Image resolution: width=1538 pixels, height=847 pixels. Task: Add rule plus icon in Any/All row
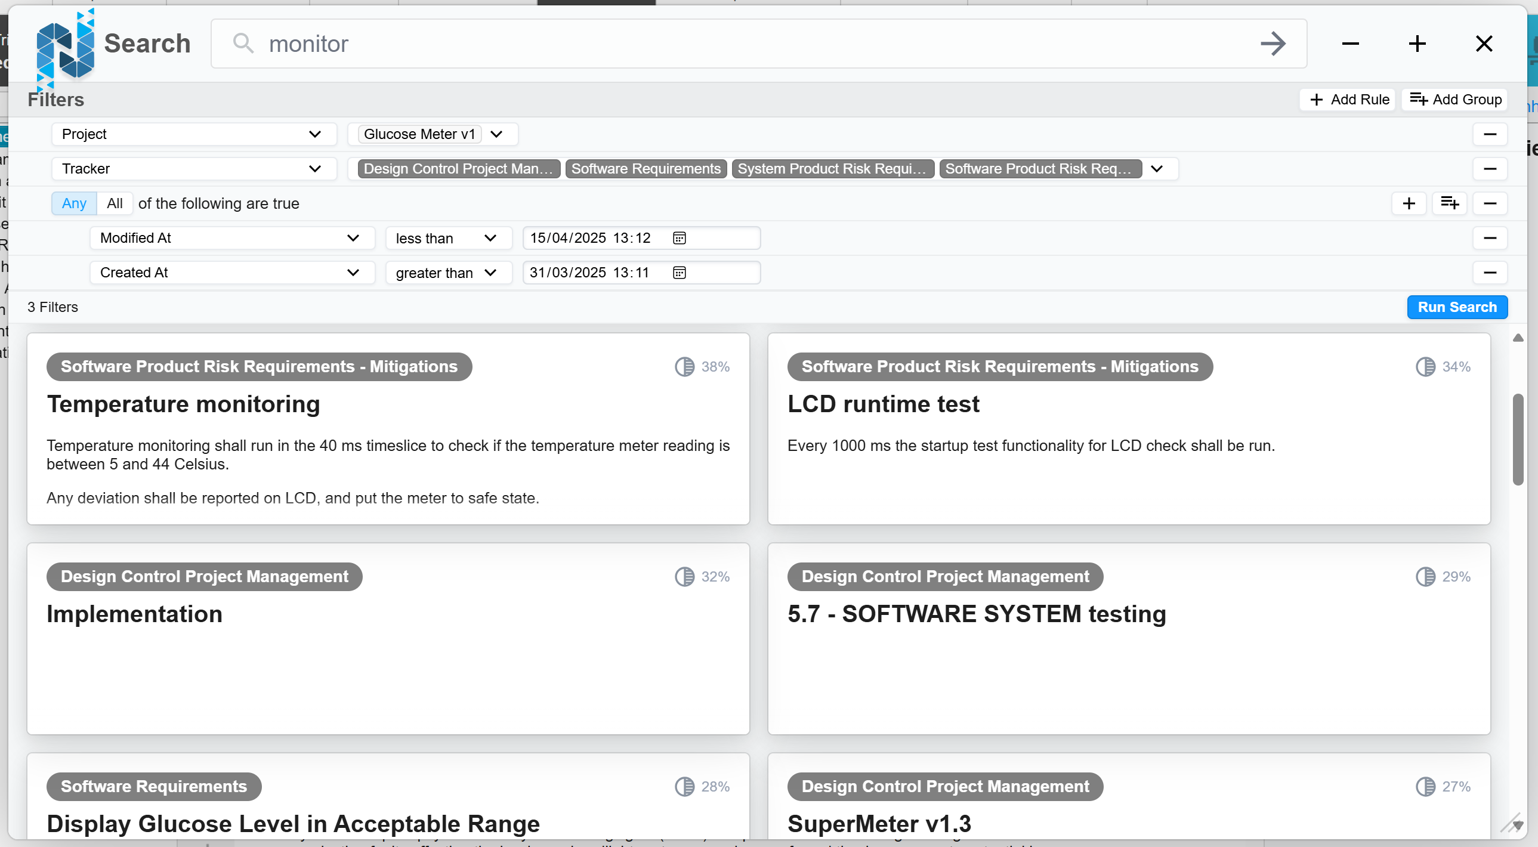tap(1409, 203)
